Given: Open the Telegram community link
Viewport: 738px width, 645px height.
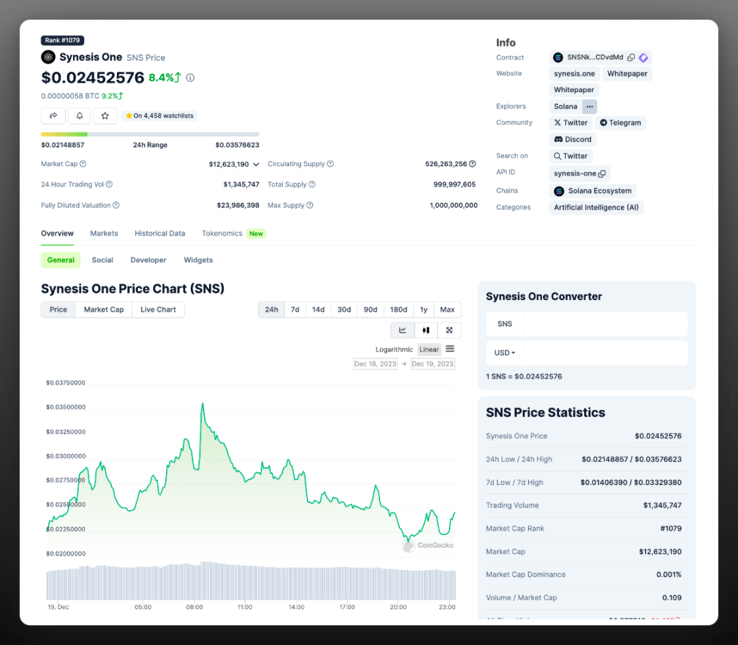Looking at the screenshot, I should [620, 123].
